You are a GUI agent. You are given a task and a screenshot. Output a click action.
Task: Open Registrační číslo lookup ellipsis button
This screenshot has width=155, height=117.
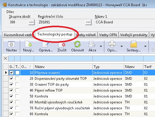(x=88, y=22)
